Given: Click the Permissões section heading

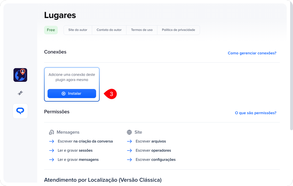Looking at the screenshot, I should (57, 112).
